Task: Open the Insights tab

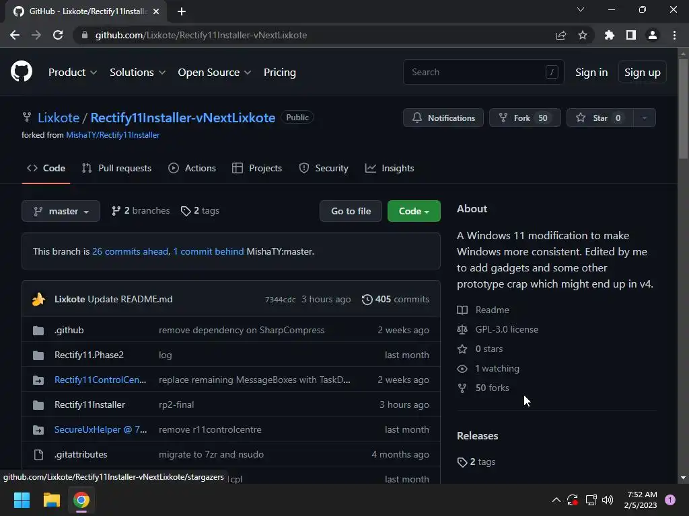Action: (x=390, y=168)
